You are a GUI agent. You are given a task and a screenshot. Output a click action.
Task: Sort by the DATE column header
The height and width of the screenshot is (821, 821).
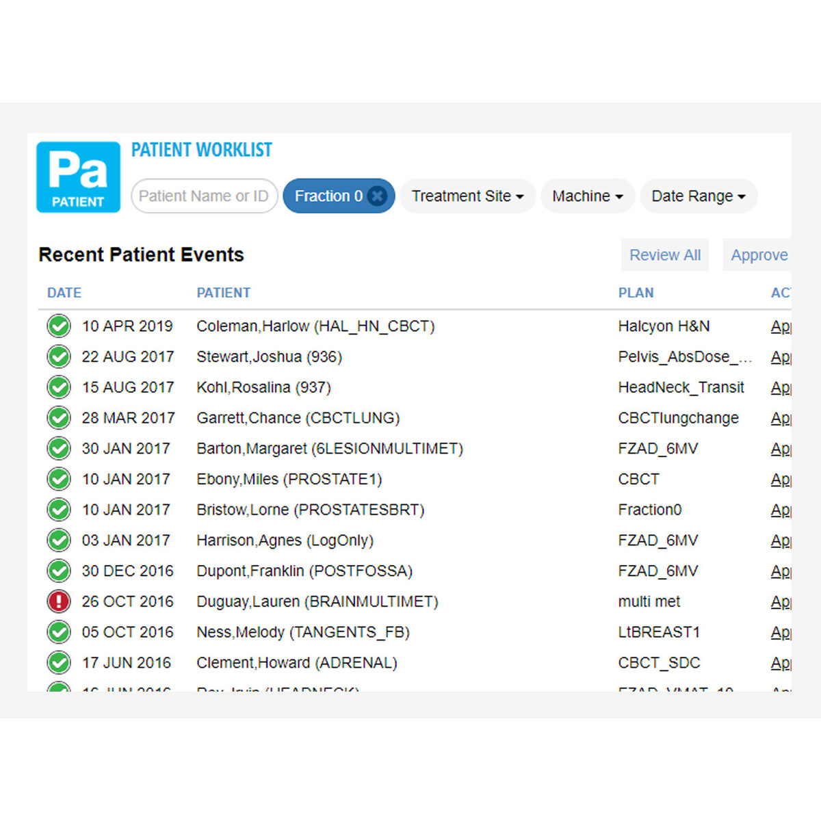[x=64, y=293]
